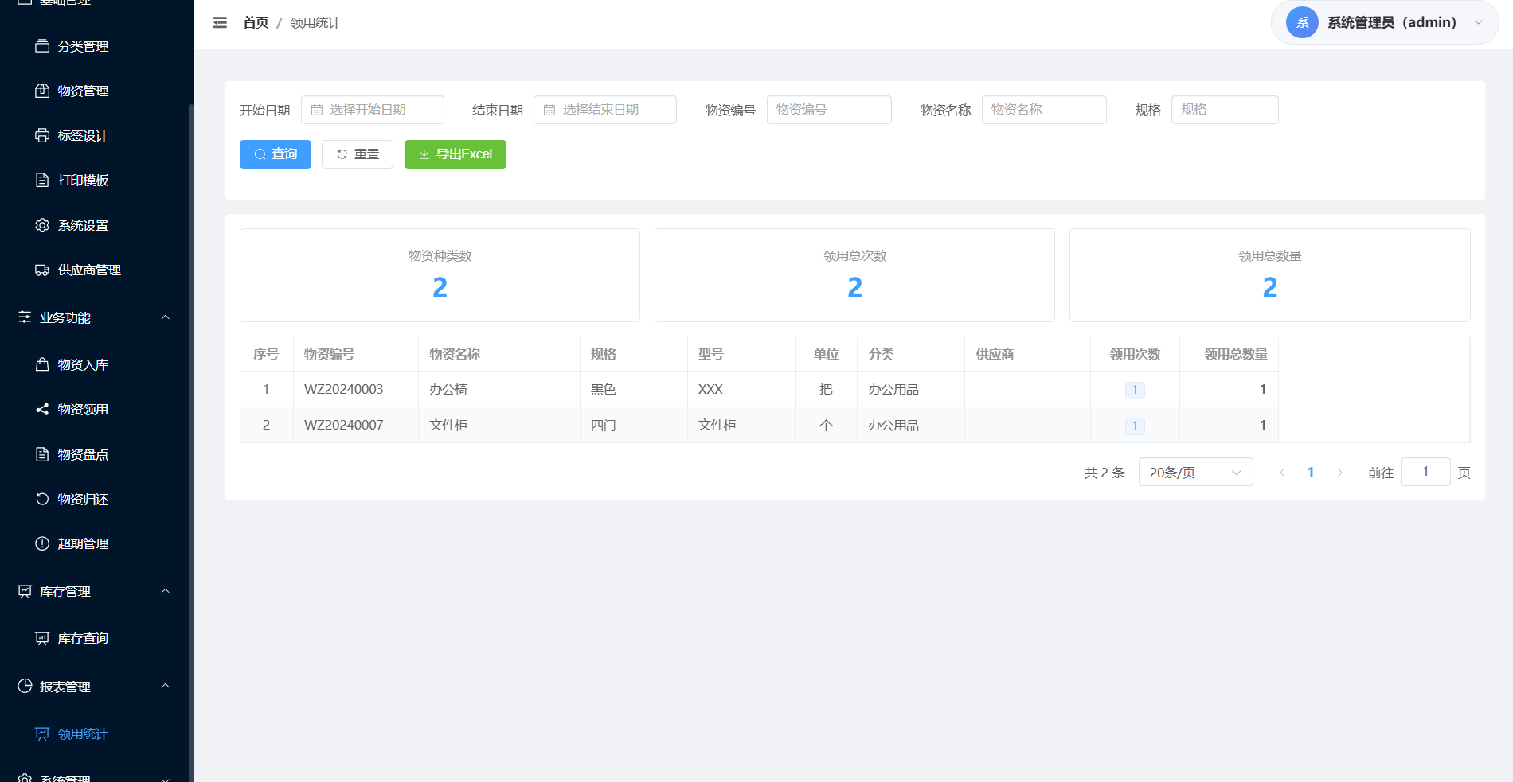Focus the 物资编号 search input
This screenshot has height=782, width=1513.
(829, 110)
